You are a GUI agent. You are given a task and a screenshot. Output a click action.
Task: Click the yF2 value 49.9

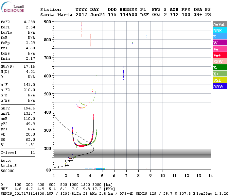pyautogui.click(x=30, y=124)
